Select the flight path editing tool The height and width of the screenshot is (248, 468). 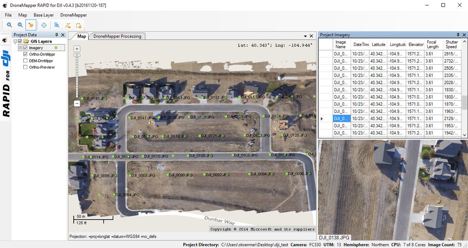pos(67,25)
